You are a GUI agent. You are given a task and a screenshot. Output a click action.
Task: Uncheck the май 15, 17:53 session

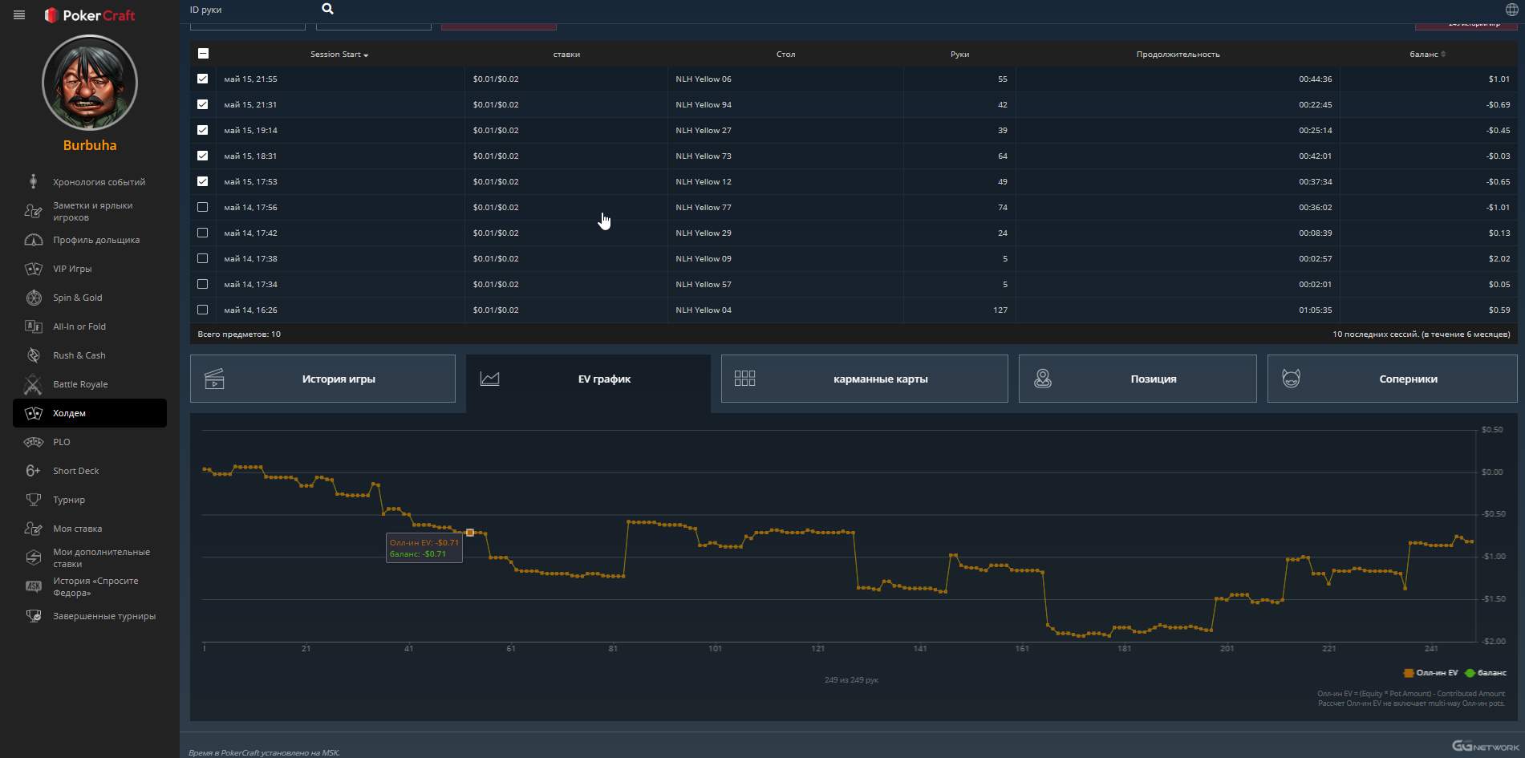[202, 181]
